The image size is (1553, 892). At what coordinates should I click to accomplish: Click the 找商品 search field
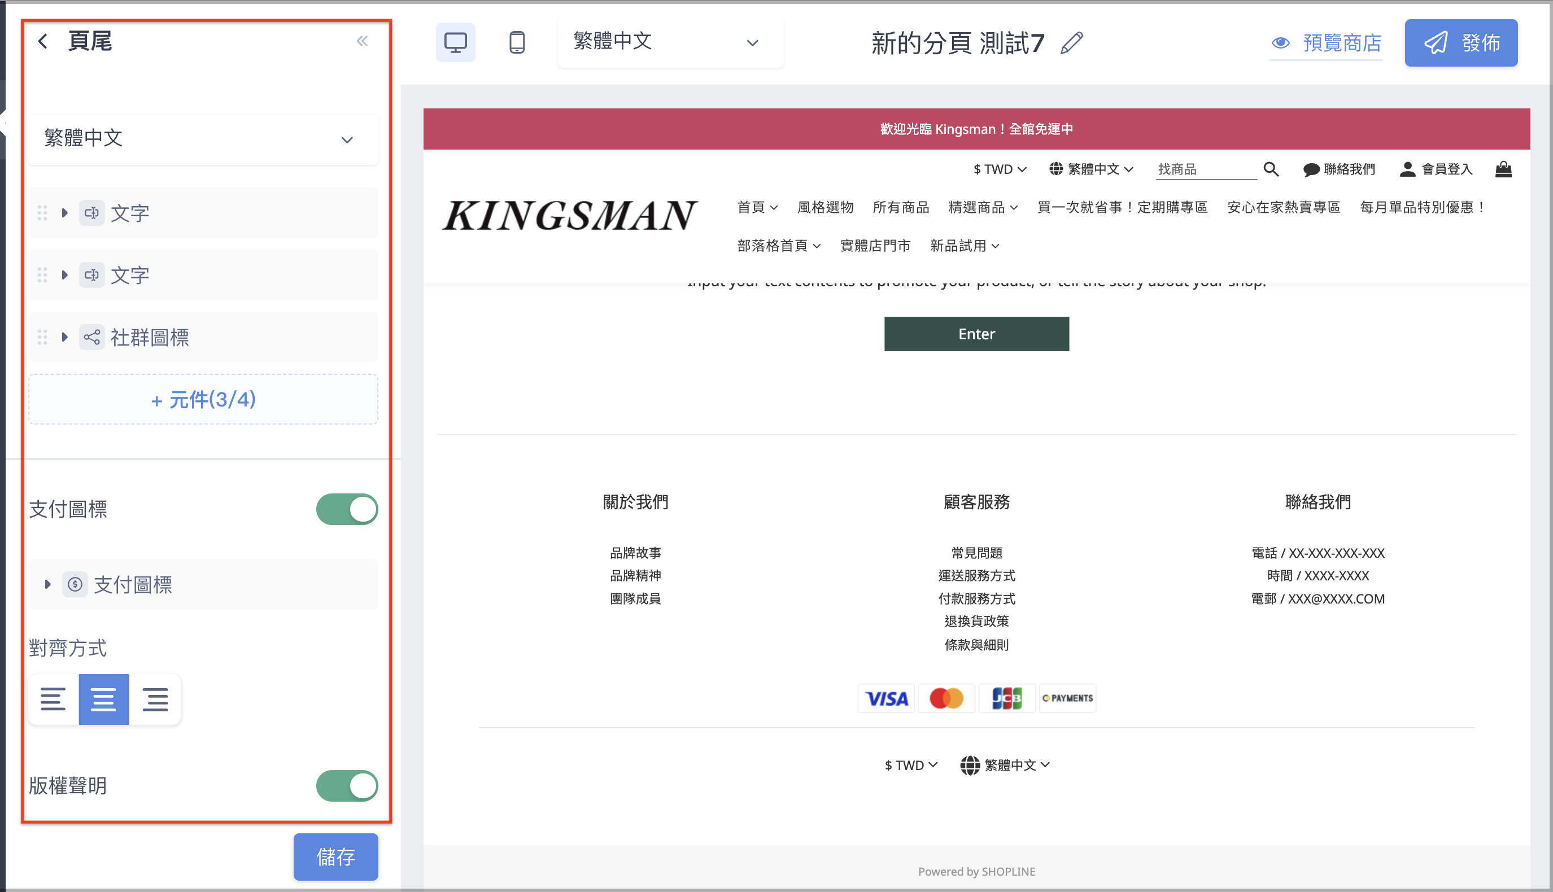click(x=1206, y=169)
